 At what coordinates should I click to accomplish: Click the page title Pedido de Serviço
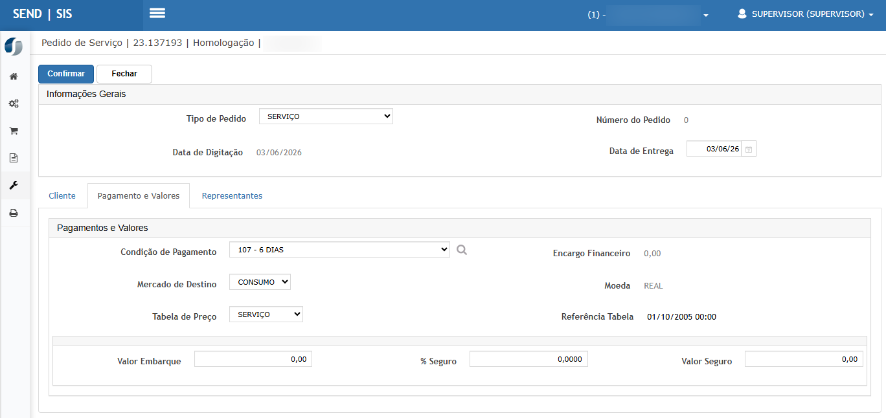click(82, 43)
